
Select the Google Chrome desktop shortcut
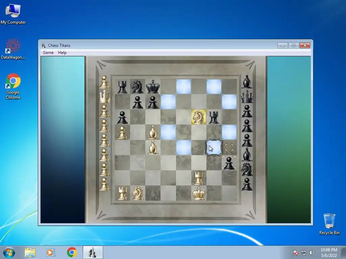tap(13, 86)
